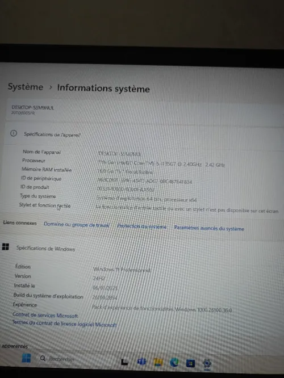Click the Windows logo beside Spécifications de Windows

pos(5,247)
